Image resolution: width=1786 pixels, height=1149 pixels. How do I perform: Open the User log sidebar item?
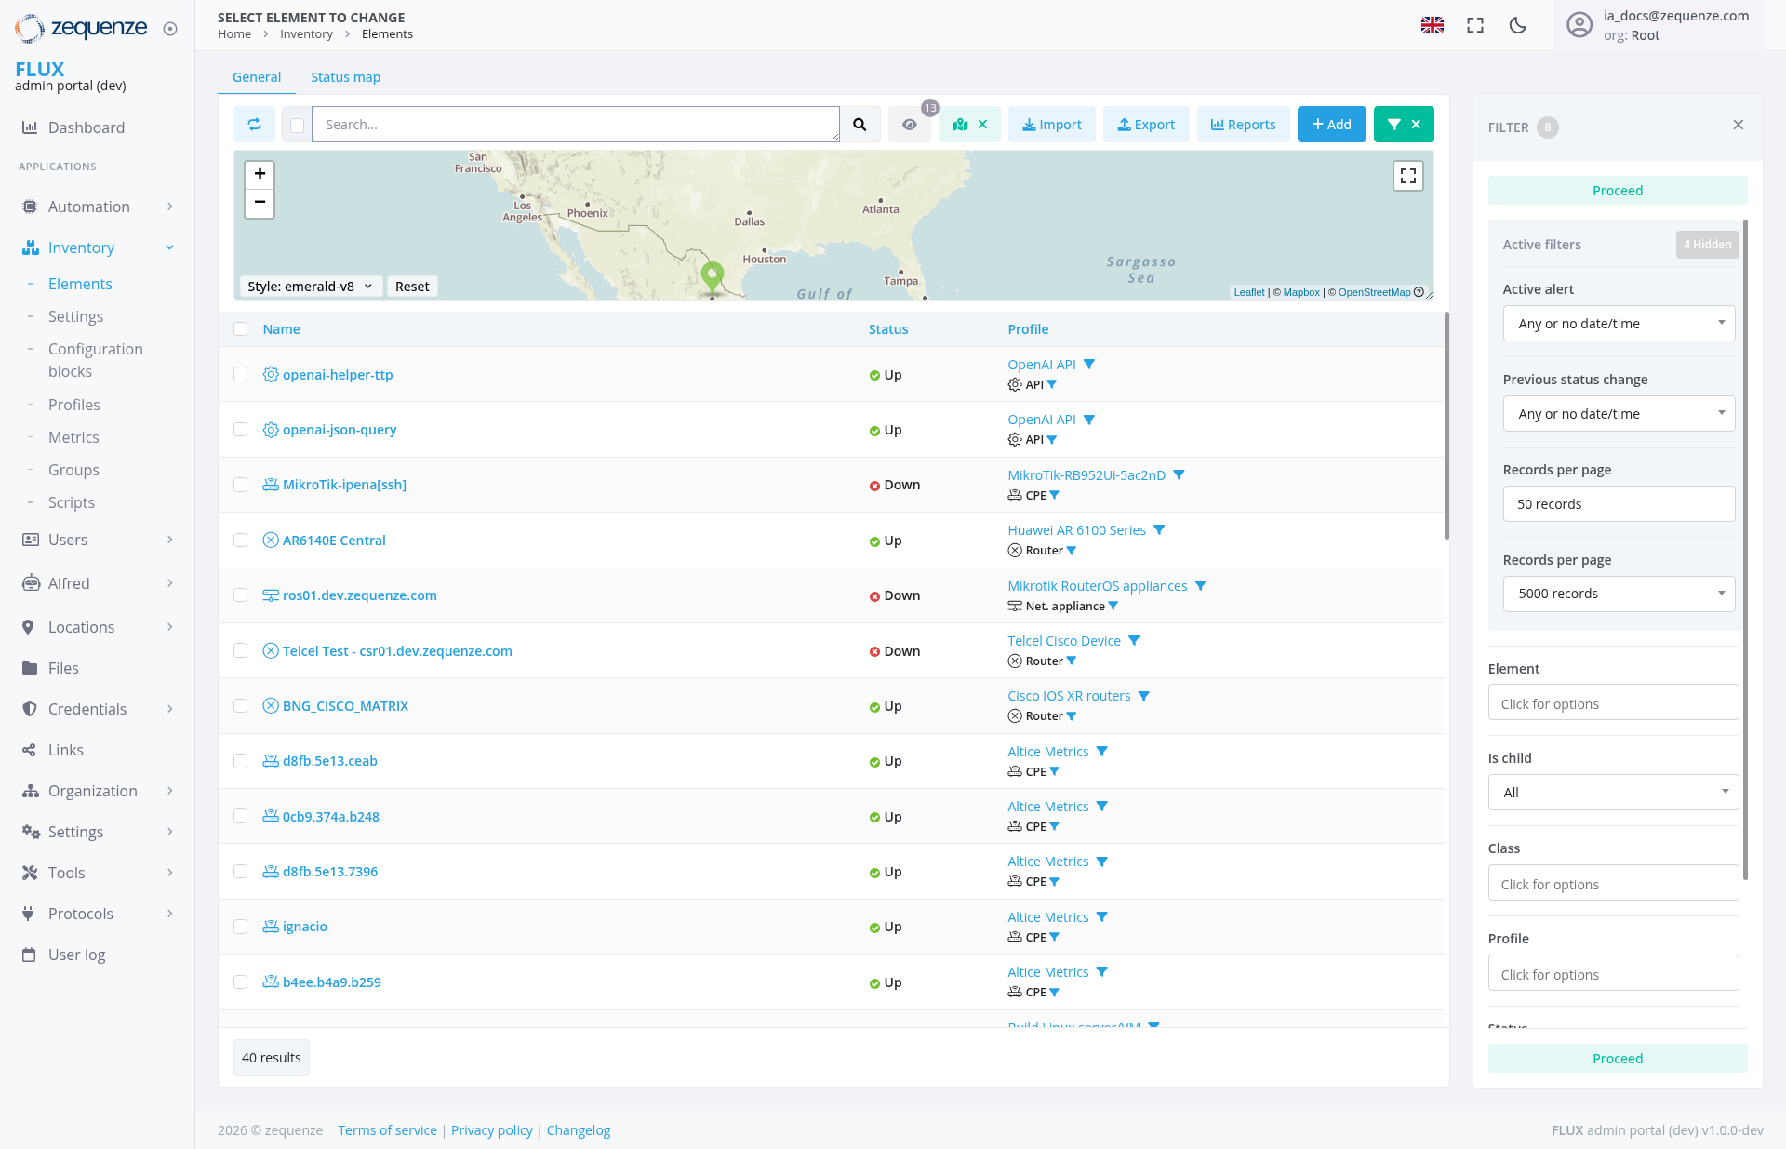click(76, 955)
